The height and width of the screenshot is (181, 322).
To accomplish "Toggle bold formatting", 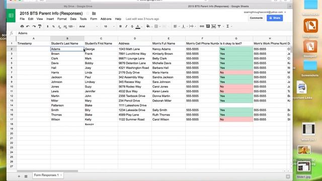I will pyautogui.click(x=120, y=26).
